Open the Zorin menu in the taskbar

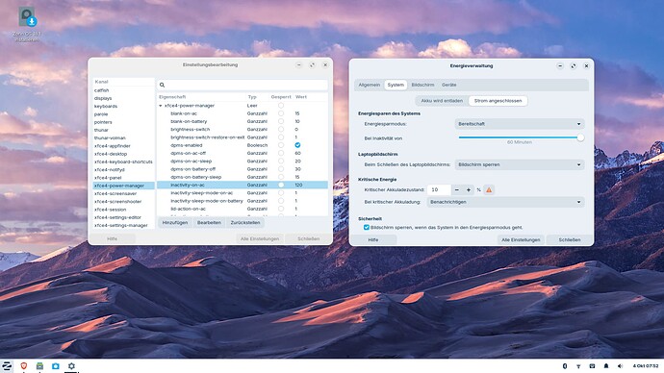click(7, 366)
